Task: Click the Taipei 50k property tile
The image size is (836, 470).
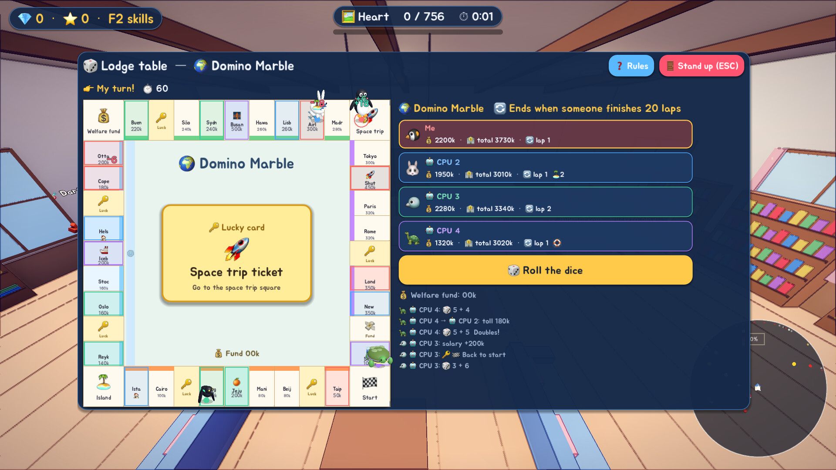Action: 337,386
